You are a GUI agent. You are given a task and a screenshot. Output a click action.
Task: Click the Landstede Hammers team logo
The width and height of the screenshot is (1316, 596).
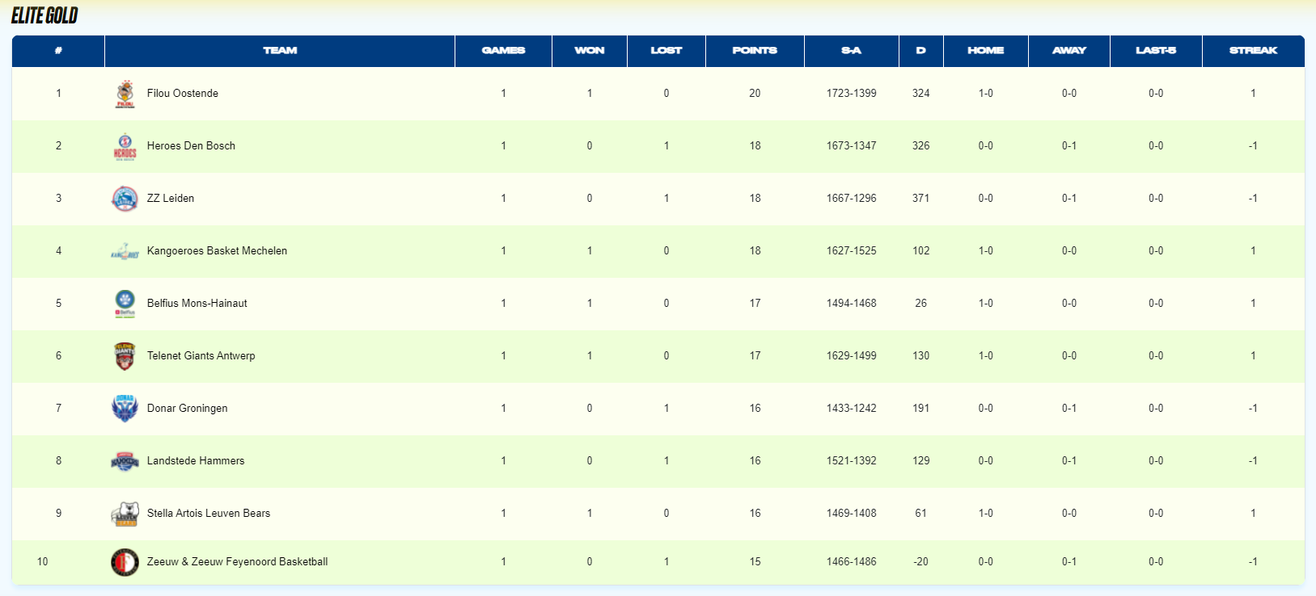(125, 461)
